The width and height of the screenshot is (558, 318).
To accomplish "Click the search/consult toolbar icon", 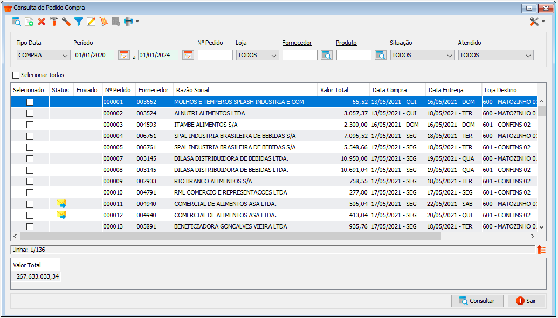I will 17,22.
